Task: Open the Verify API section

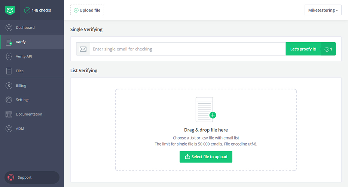Action: pyautogui.click(x=32, y=56)
